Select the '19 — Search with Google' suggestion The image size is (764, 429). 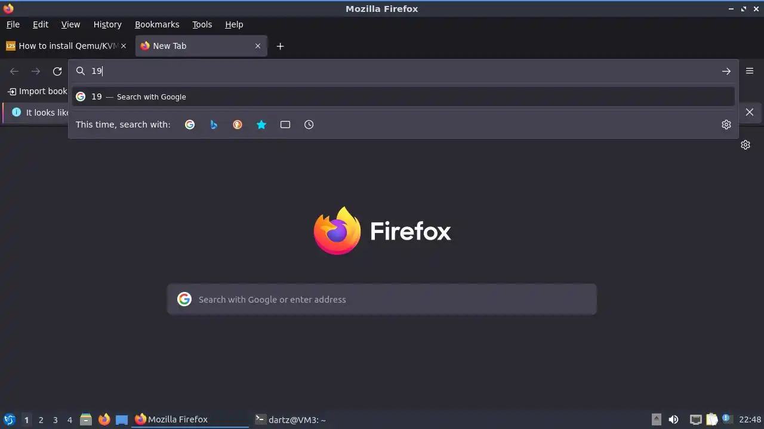click(x=403, y=97)
